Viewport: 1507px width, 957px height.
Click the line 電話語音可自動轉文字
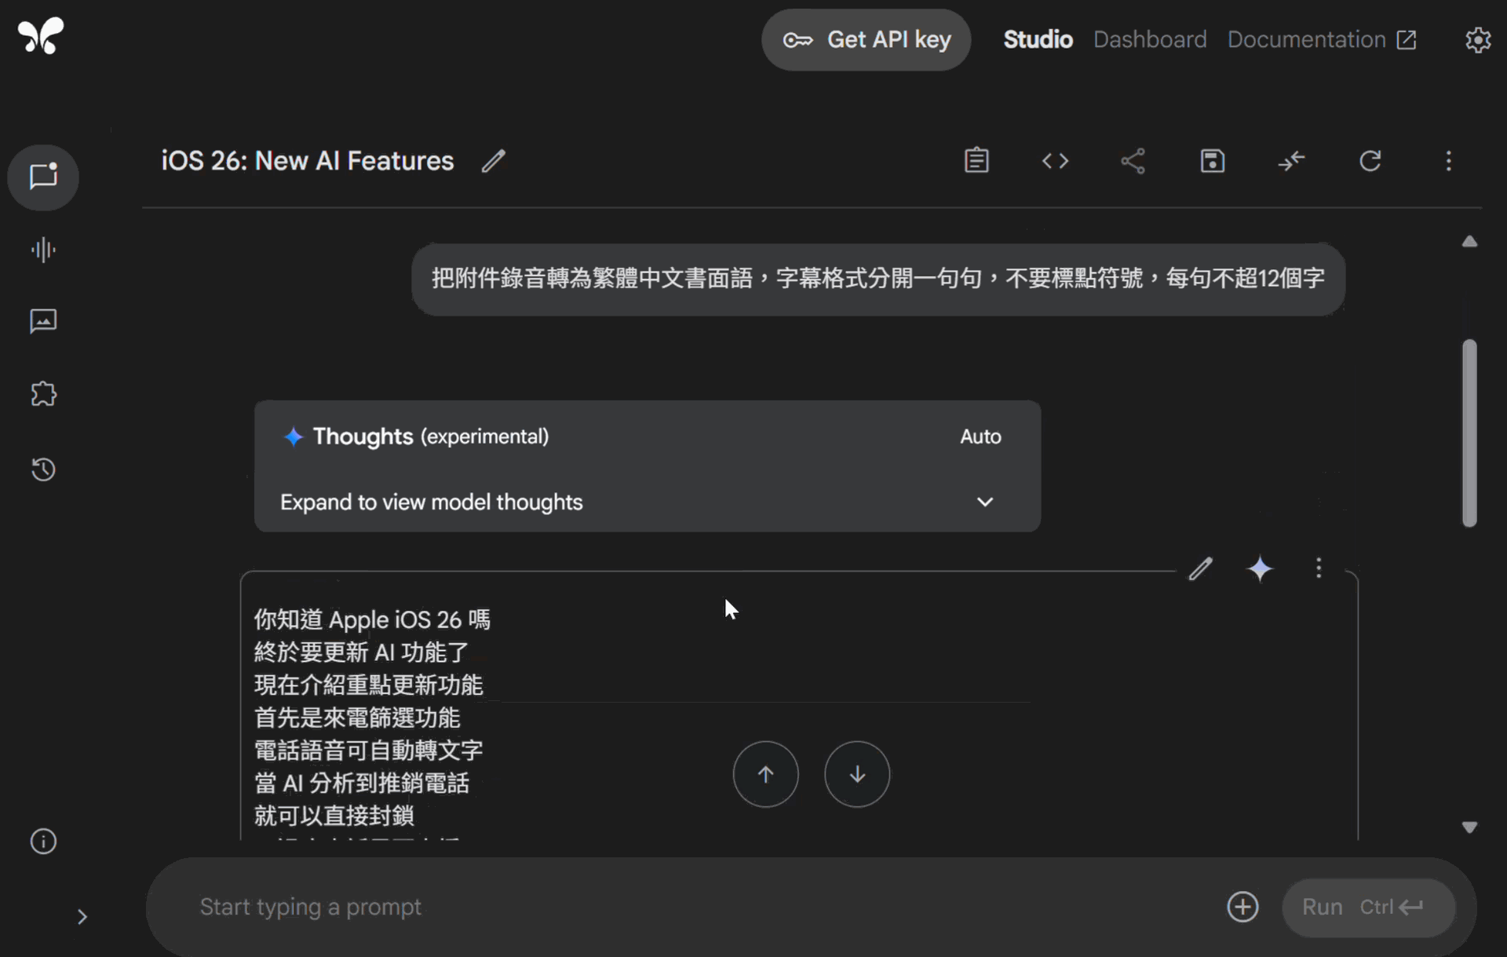tap(368, 751)
